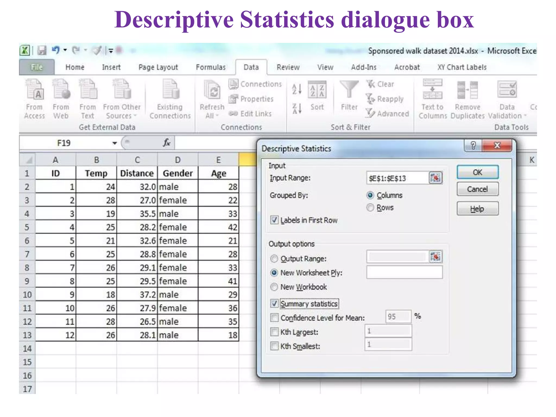
Task: Click the Age header cell
Action: click(x=219, y=173)
